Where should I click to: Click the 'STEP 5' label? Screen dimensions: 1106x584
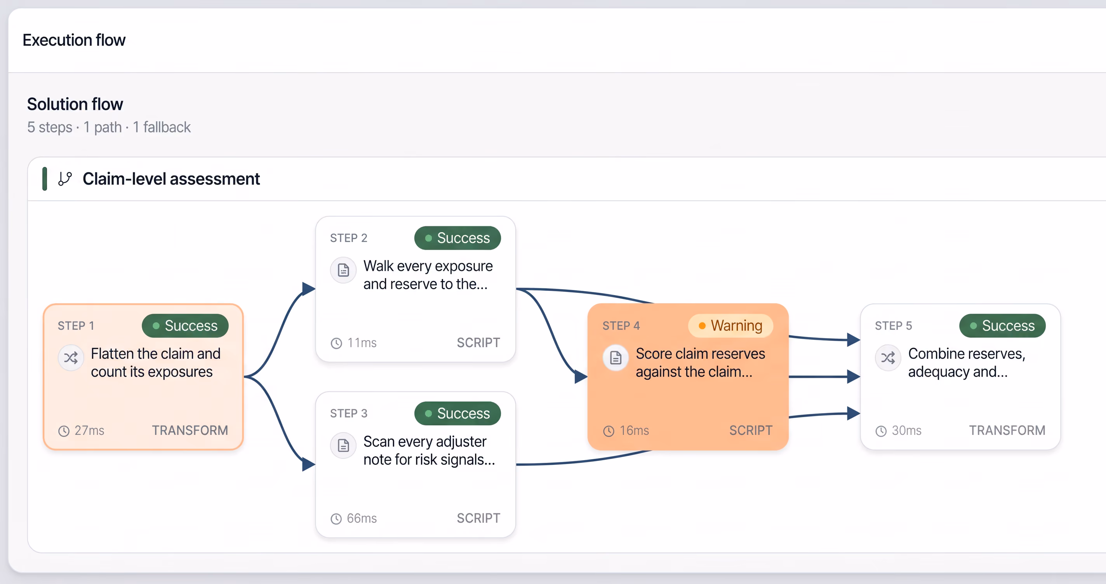[x=894, y=326]
